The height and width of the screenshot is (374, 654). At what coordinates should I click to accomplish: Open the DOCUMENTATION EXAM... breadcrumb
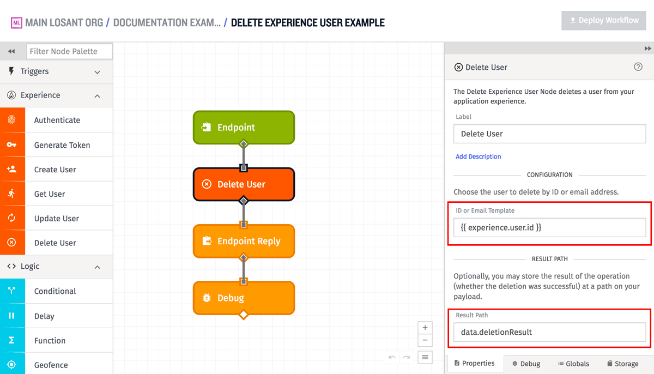pyautogui.click(x=167, y=23)
